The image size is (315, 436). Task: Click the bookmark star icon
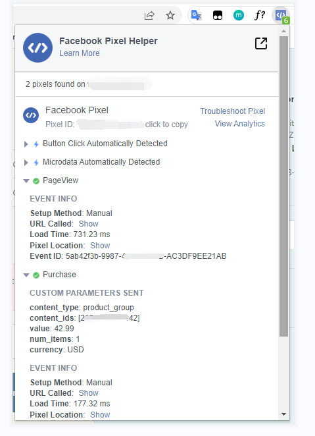pyautogui.click(x=170, y=15)
